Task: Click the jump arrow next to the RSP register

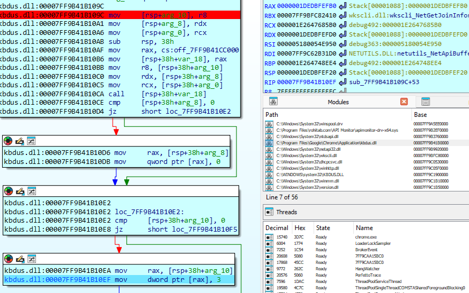Action: [x=343, y=72]
